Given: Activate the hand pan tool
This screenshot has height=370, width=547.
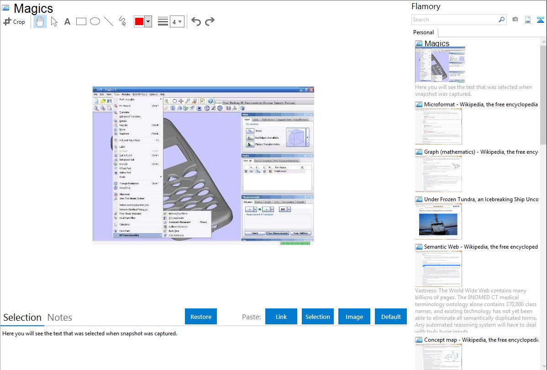Looking at the screenshot, I should (x=40, y=21).
